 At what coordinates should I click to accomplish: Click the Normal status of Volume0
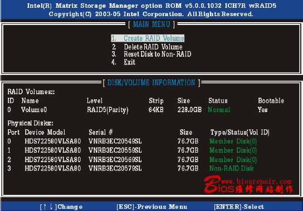pos(219,109)
